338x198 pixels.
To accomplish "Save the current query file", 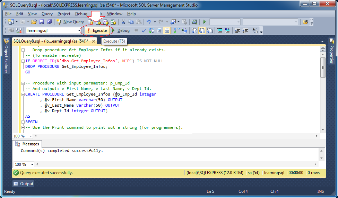I will point(42,22).
